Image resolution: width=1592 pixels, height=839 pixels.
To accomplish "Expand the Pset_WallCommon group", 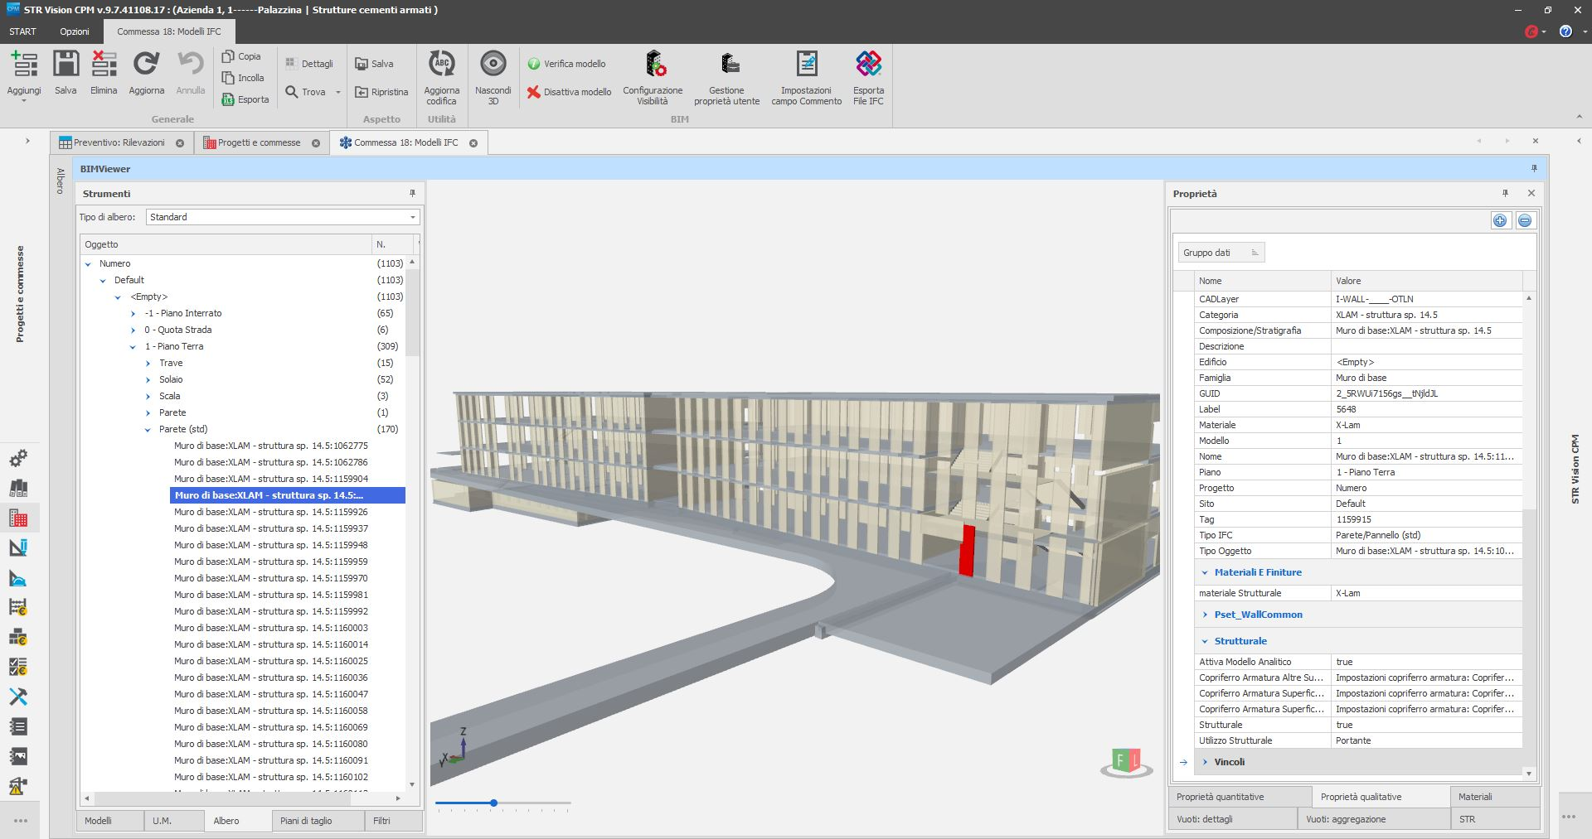I will [1205, 615].
